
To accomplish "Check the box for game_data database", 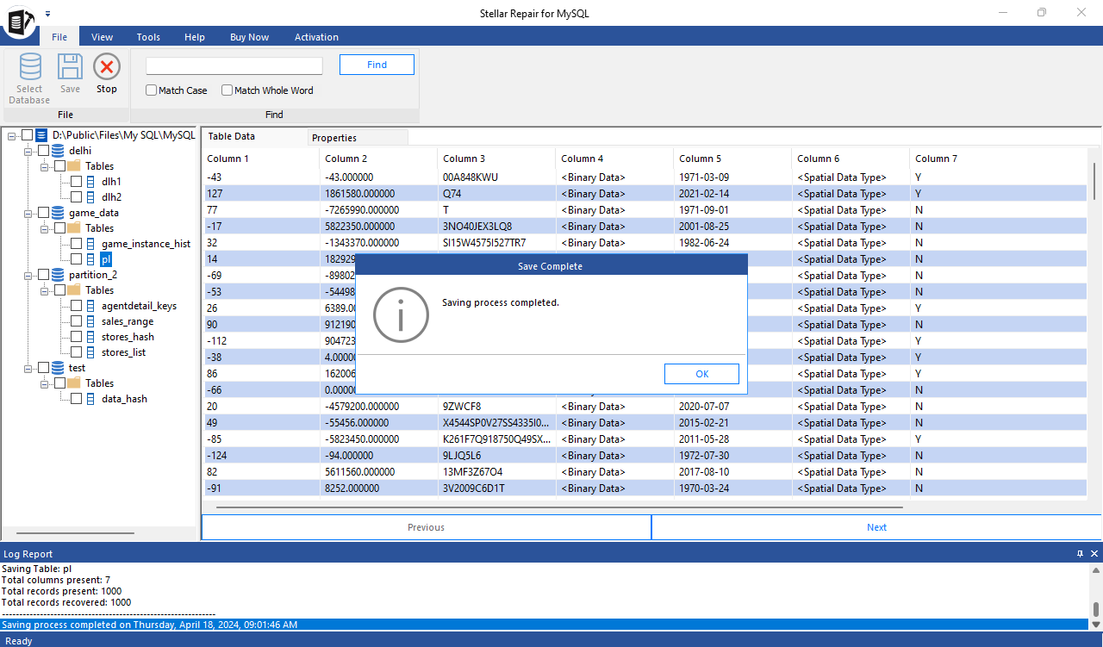I will (x=43, y=213).
